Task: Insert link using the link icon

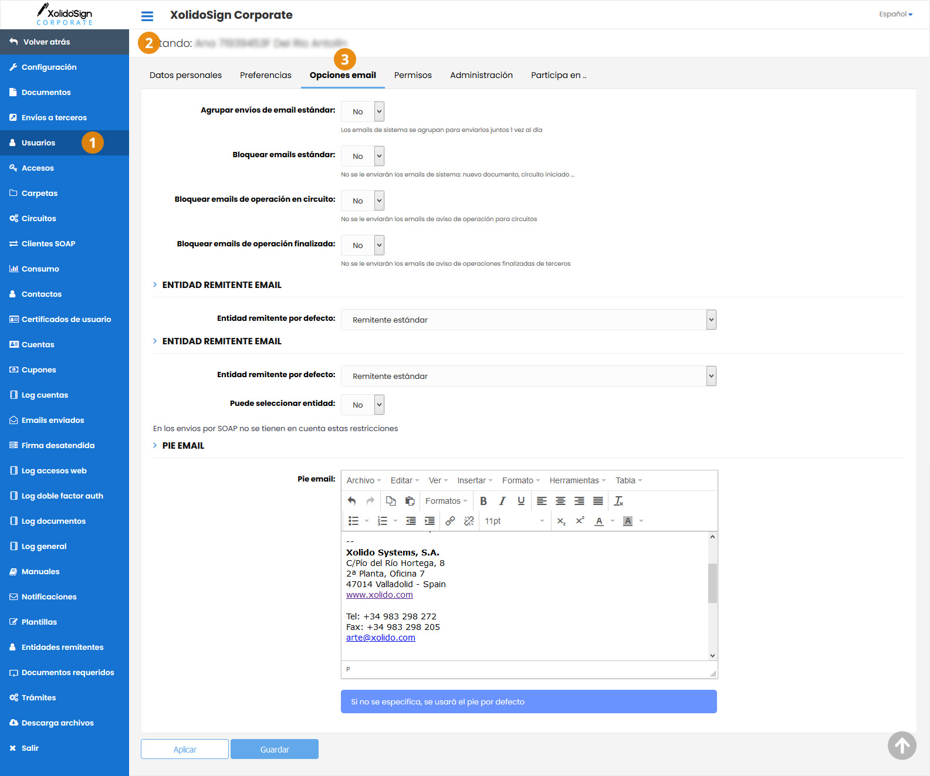Action: pos(450,521)
